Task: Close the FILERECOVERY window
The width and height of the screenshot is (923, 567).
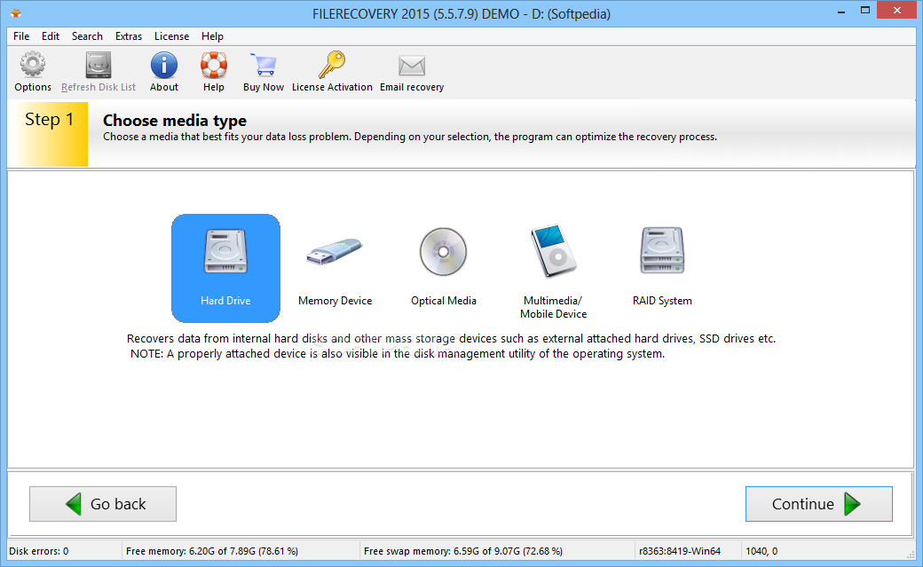Action: (x=897, y=10)
